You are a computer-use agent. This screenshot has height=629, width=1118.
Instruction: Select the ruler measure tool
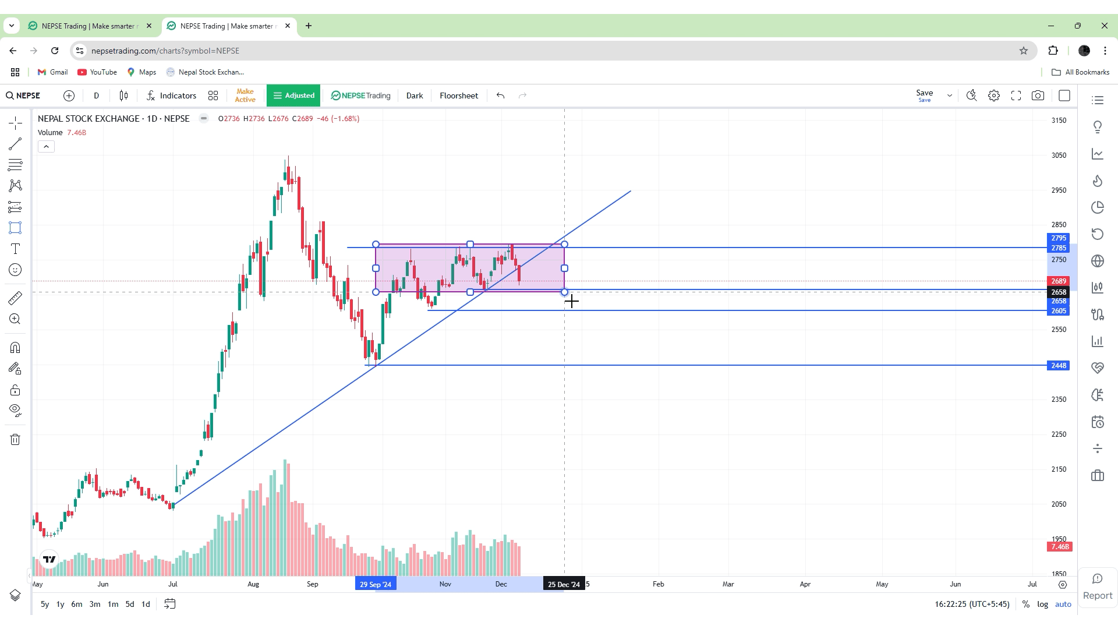click(15, 298)
